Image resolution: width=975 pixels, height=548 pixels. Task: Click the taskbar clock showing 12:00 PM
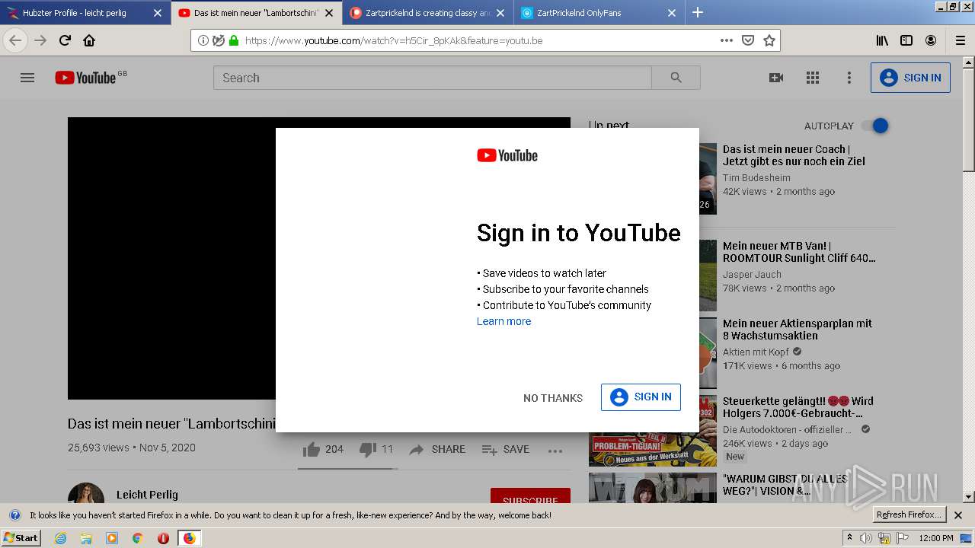click(x=936, y=538)
